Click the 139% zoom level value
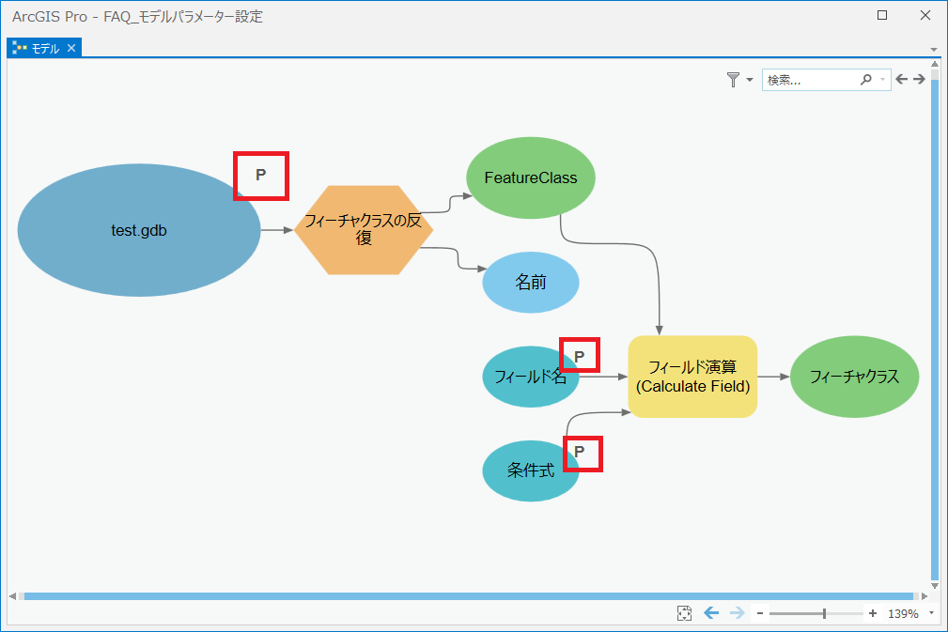948x632 pixels. click(903, 613)
